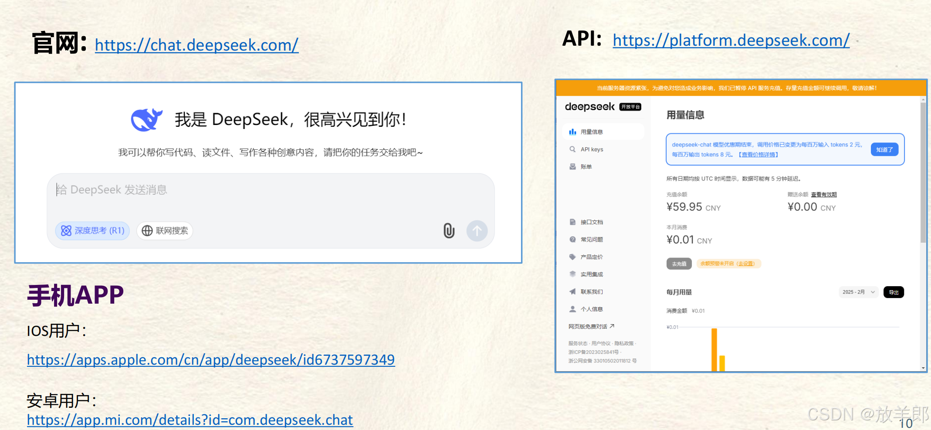Click the person icon beside 个人信息
931x430 pixels.
572,309
